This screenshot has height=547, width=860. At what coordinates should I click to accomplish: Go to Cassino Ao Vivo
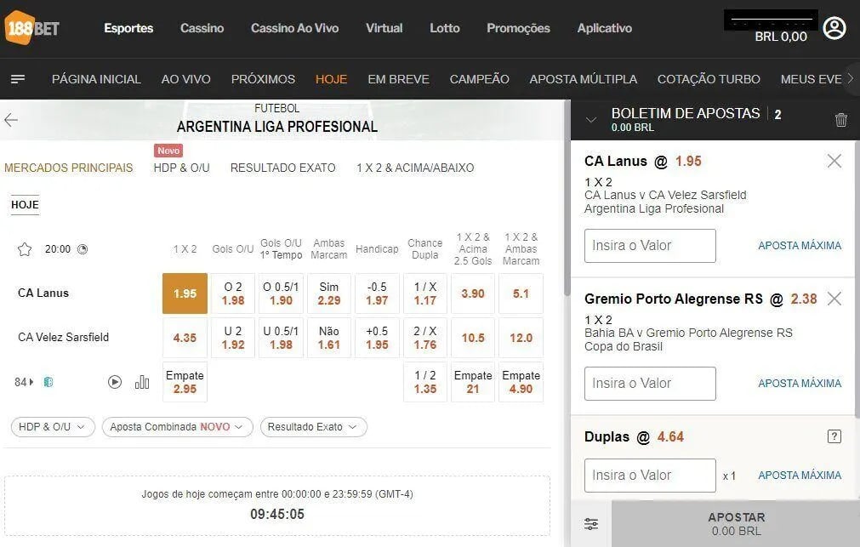pos(294,28)
